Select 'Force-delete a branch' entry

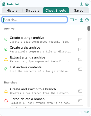(43, 101)
